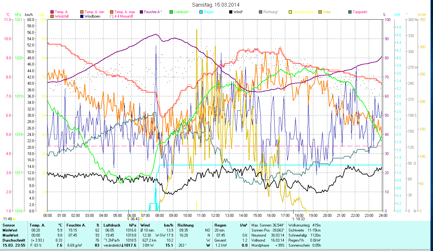Click the '3 Bft W' wind strength value
Viewport: 433px width, 251px height.
click(147, 245)
